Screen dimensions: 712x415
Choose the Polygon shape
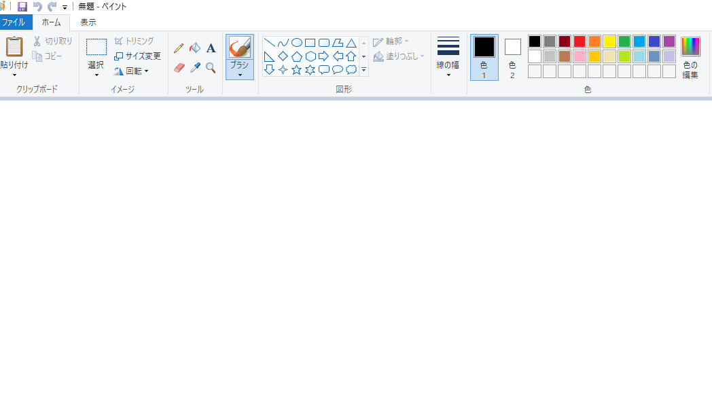[338, 43]
